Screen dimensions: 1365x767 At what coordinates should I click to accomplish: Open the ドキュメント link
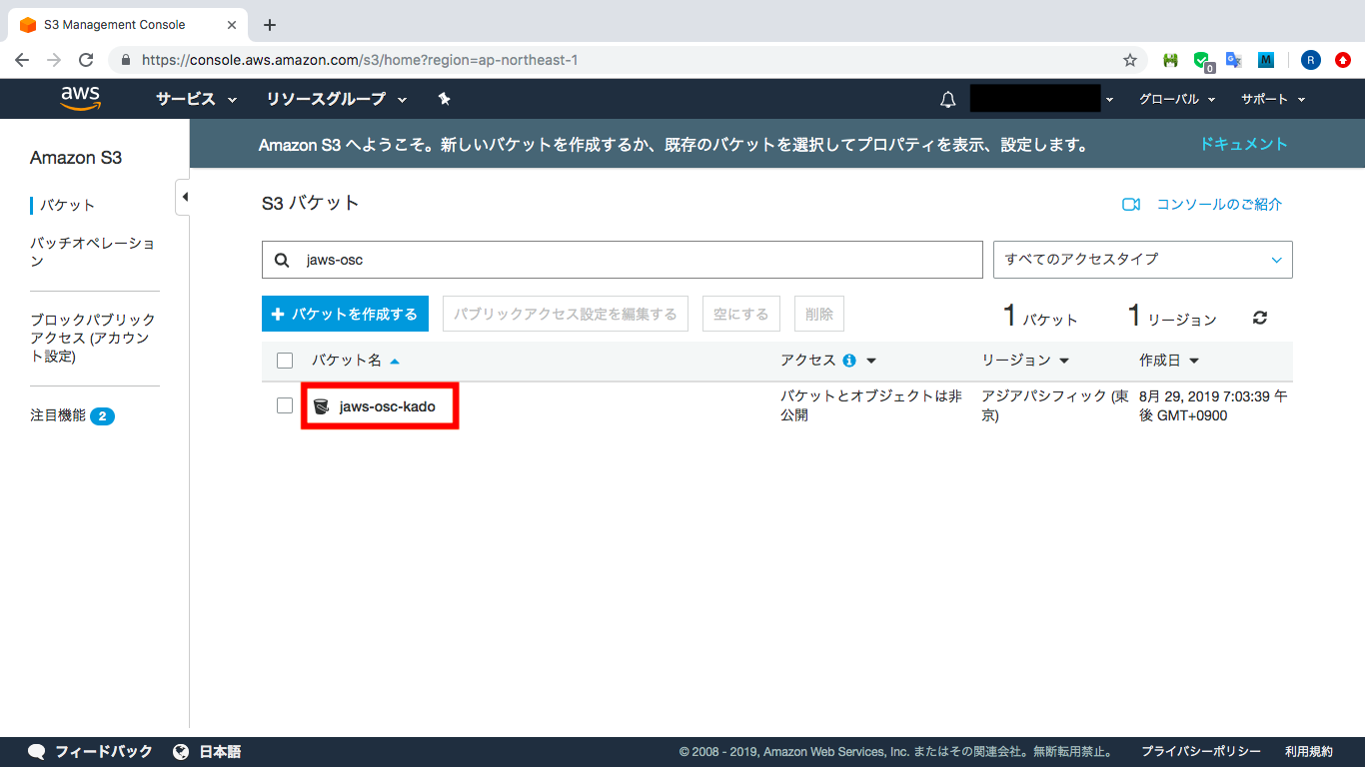click(1244, 144)
